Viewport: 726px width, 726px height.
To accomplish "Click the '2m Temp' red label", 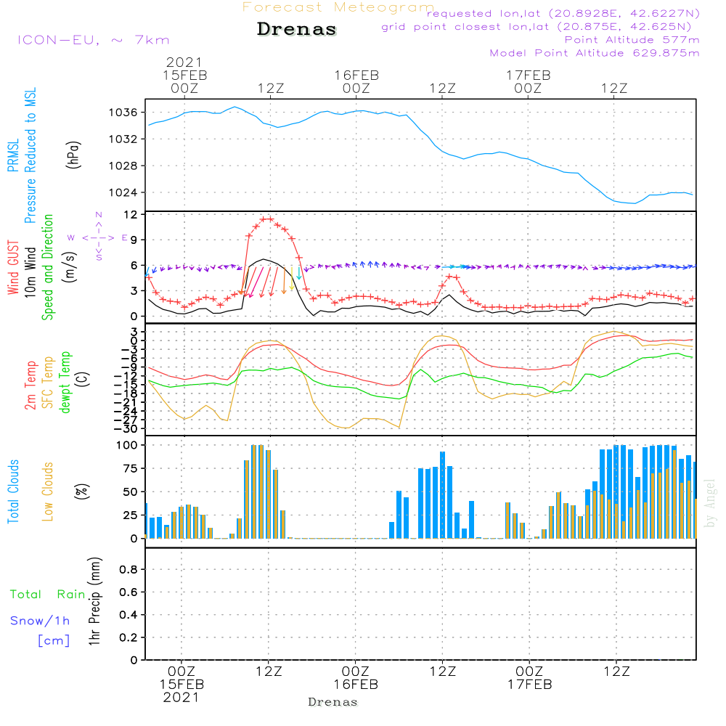I will pyautogui.click(x=30, y=386).
